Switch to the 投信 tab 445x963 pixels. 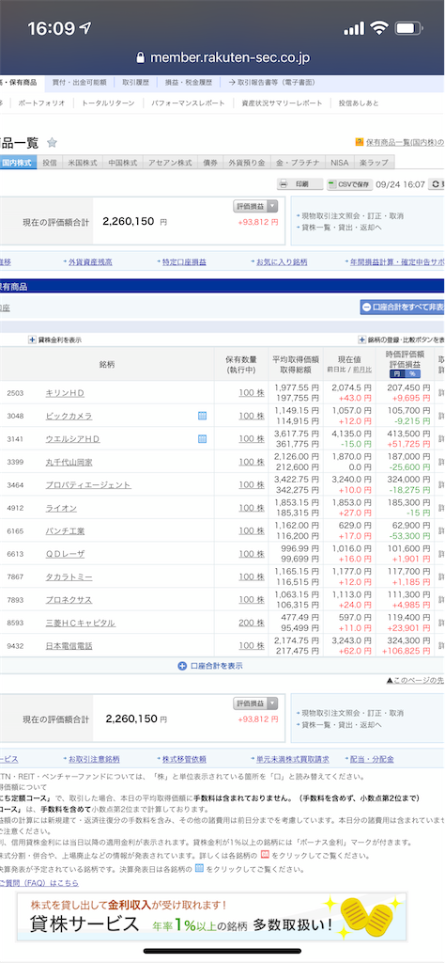click(x=50, y=163)
